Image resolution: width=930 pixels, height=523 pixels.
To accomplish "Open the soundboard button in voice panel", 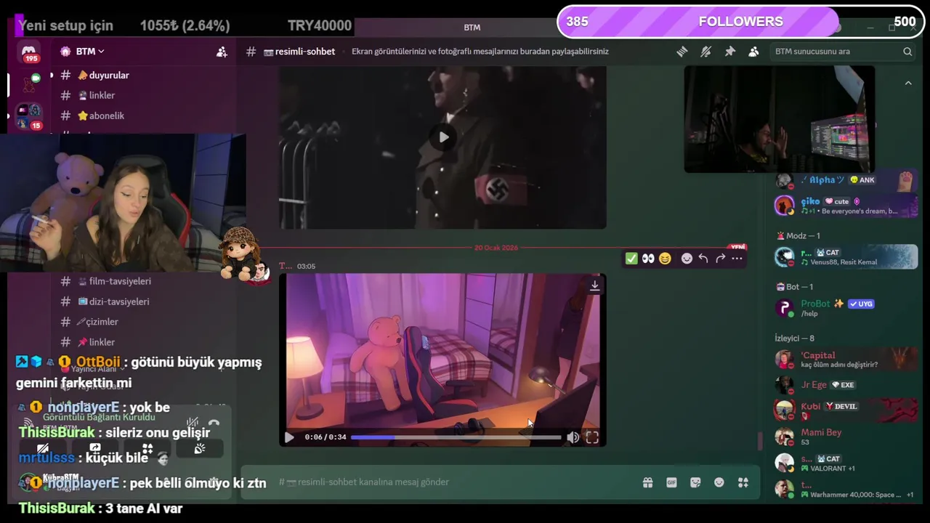I will 200,449.
